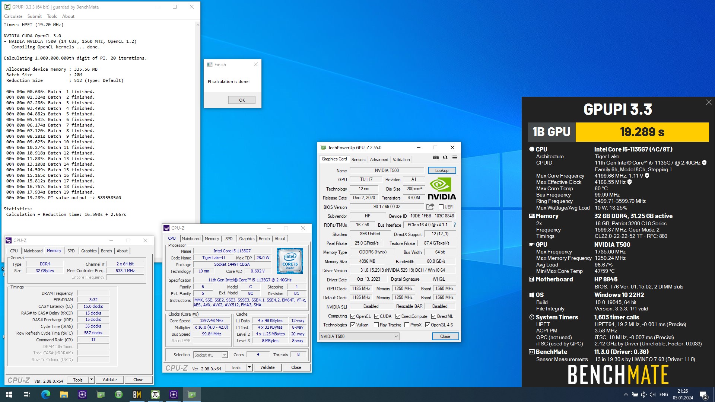The width and height of the screenshot is (715, 402).
Task: Click the CPU-Z taskbar icon right of GPUPI
Action: point(173,395)
